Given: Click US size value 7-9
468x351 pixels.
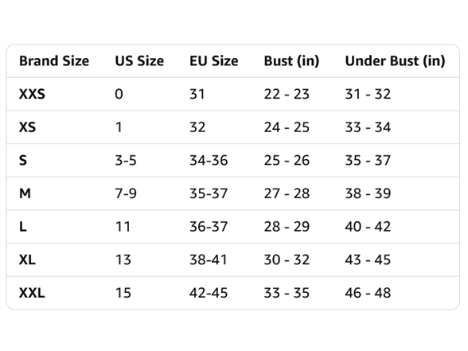Looking at the screenshot, I should (x=126, y=193).
